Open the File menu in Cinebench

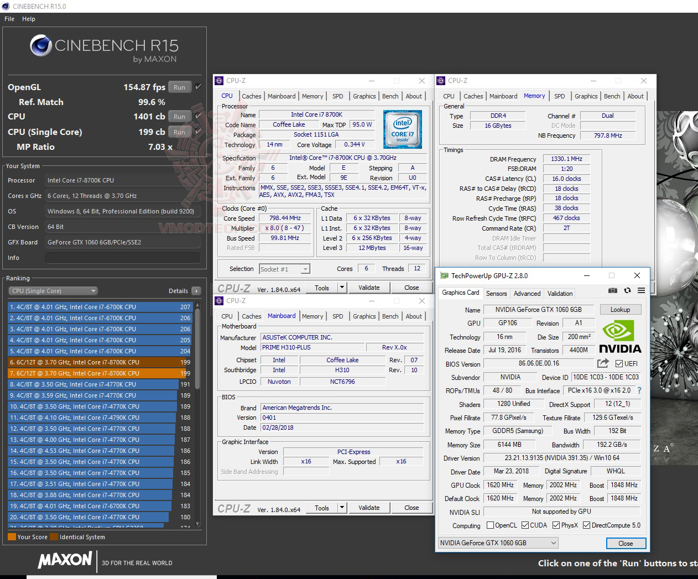click(9, 18)
